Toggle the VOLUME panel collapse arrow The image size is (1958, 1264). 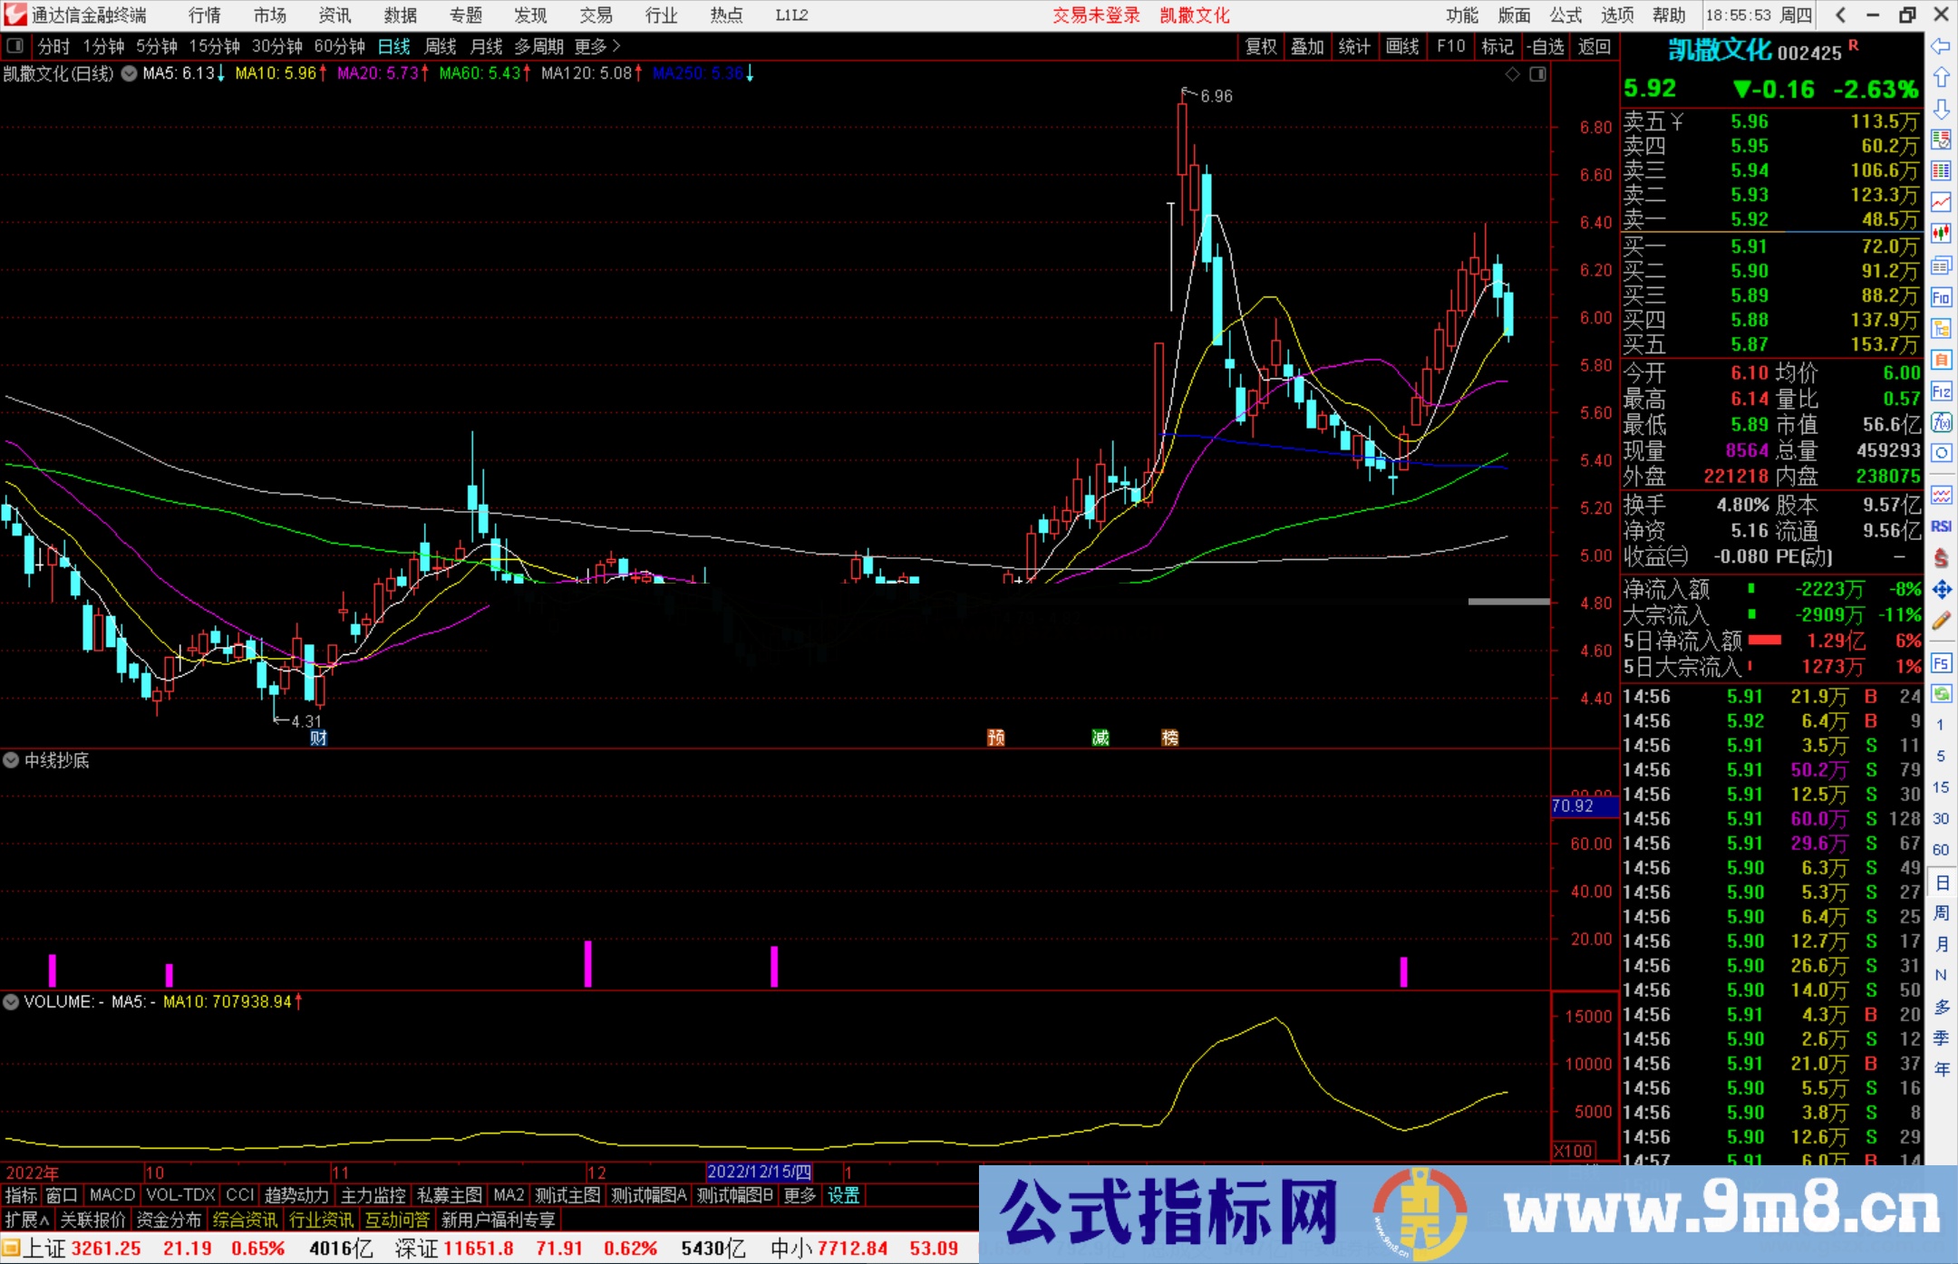[11, 1002]
